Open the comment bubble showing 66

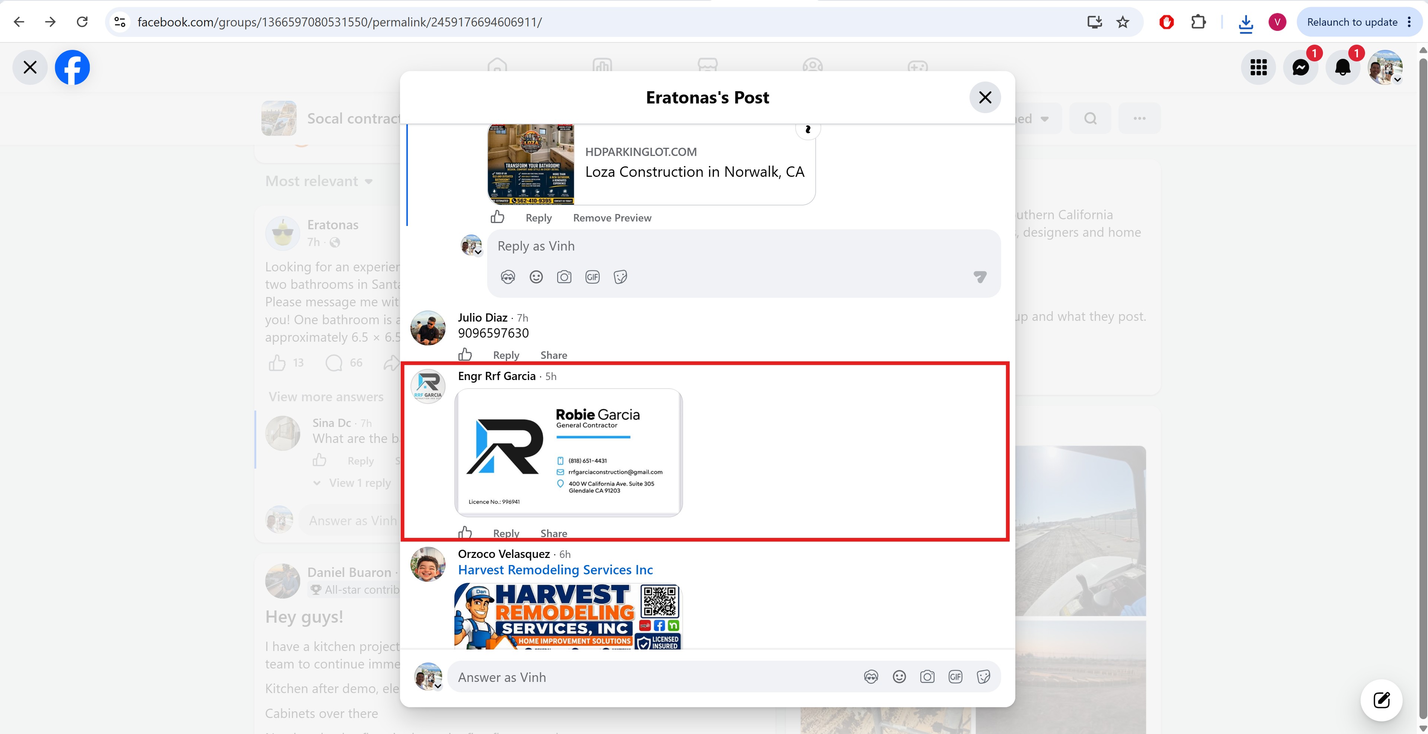coord(344,363)
